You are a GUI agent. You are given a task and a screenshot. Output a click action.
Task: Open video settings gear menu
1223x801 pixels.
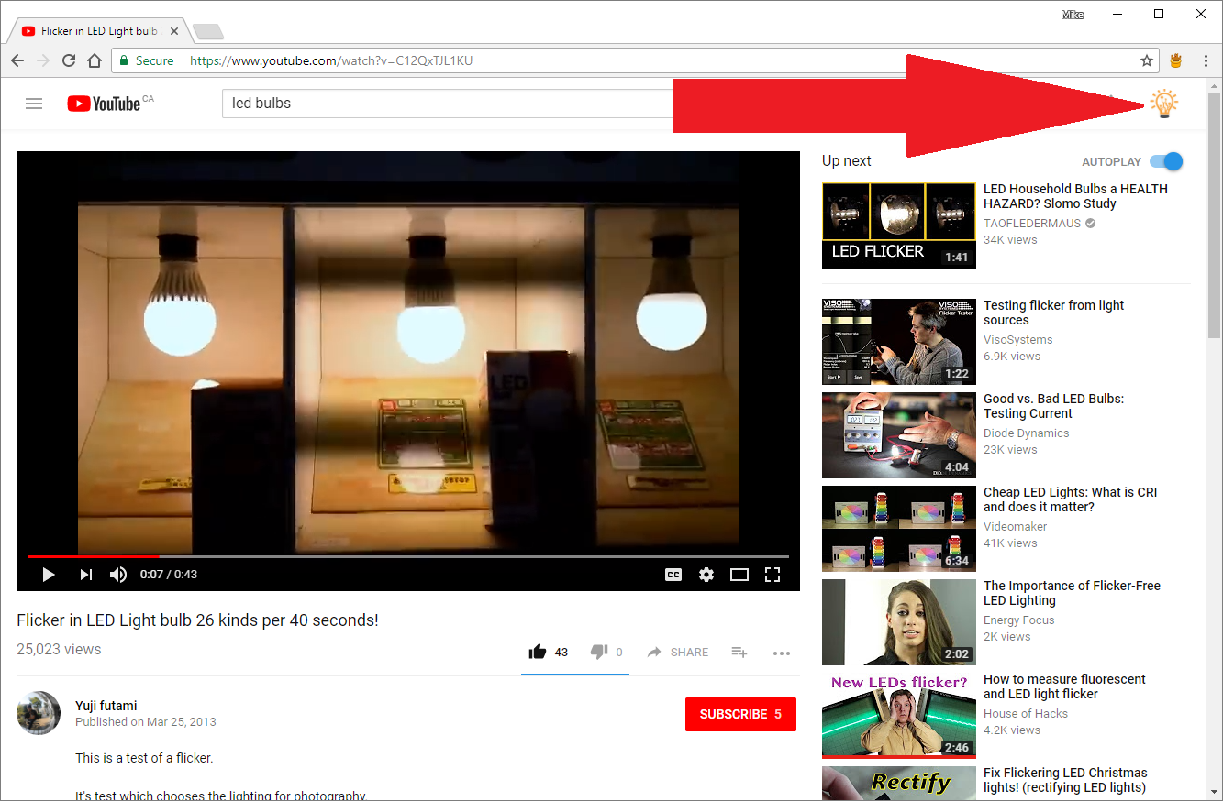pyautogui.click(x=706, y=575)
